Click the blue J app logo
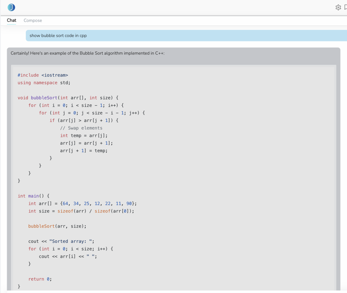Viewport: 347px width, 293px height. (x=11, y=7)
